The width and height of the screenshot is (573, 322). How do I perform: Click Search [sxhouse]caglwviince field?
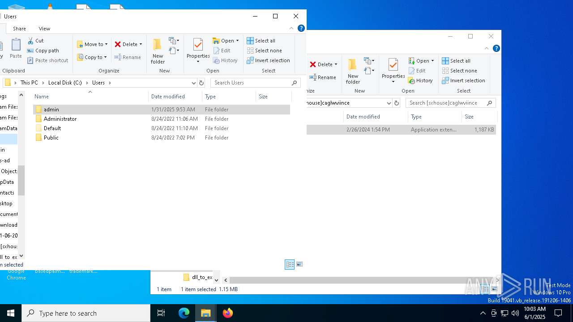[x=451, y=103]
